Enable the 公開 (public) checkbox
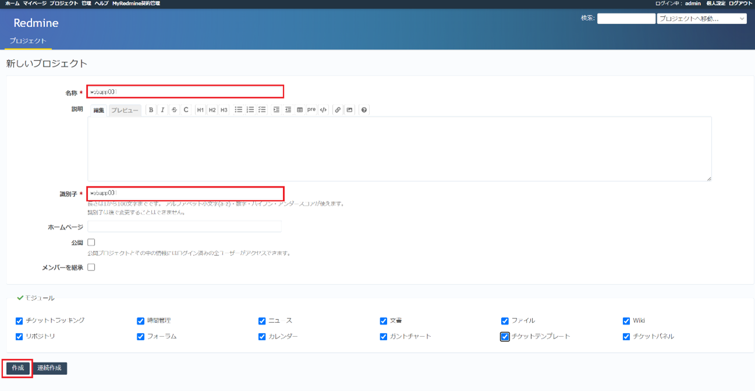Image resolution: width=755 pixels, height=391 pixels. click(90, 242)
